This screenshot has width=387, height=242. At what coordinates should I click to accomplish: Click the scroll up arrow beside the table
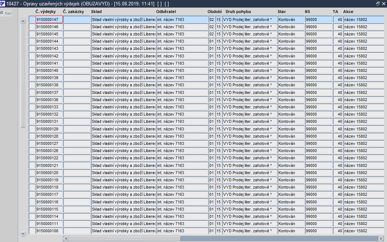pyautogui.click(x=23, y=21)
